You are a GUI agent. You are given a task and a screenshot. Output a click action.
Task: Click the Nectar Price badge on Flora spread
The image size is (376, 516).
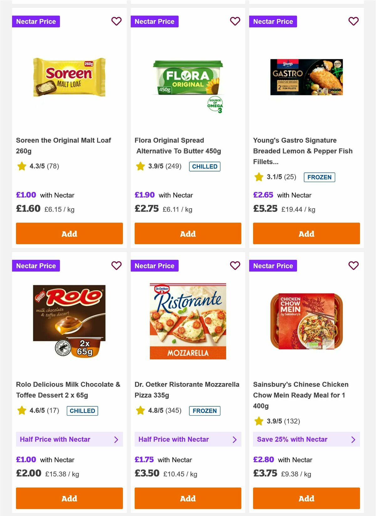point(155,21)
